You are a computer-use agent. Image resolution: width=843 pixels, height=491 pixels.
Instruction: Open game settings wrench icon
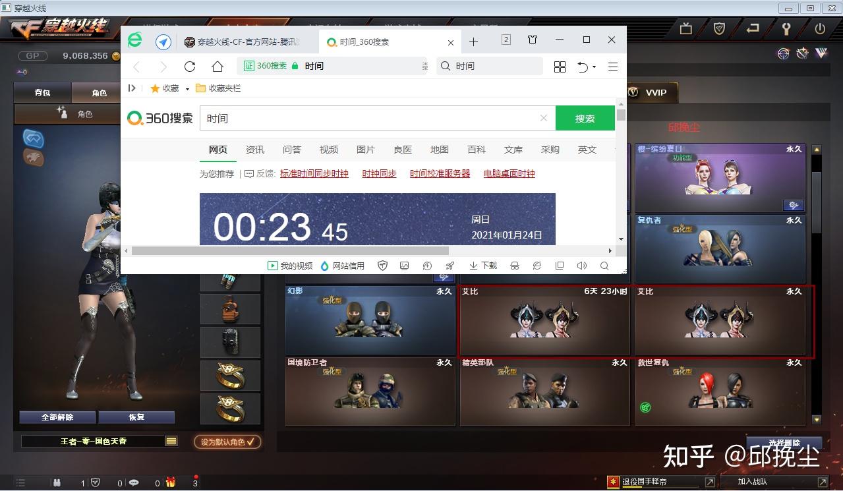pyautogui.click(x=786, y=28)
